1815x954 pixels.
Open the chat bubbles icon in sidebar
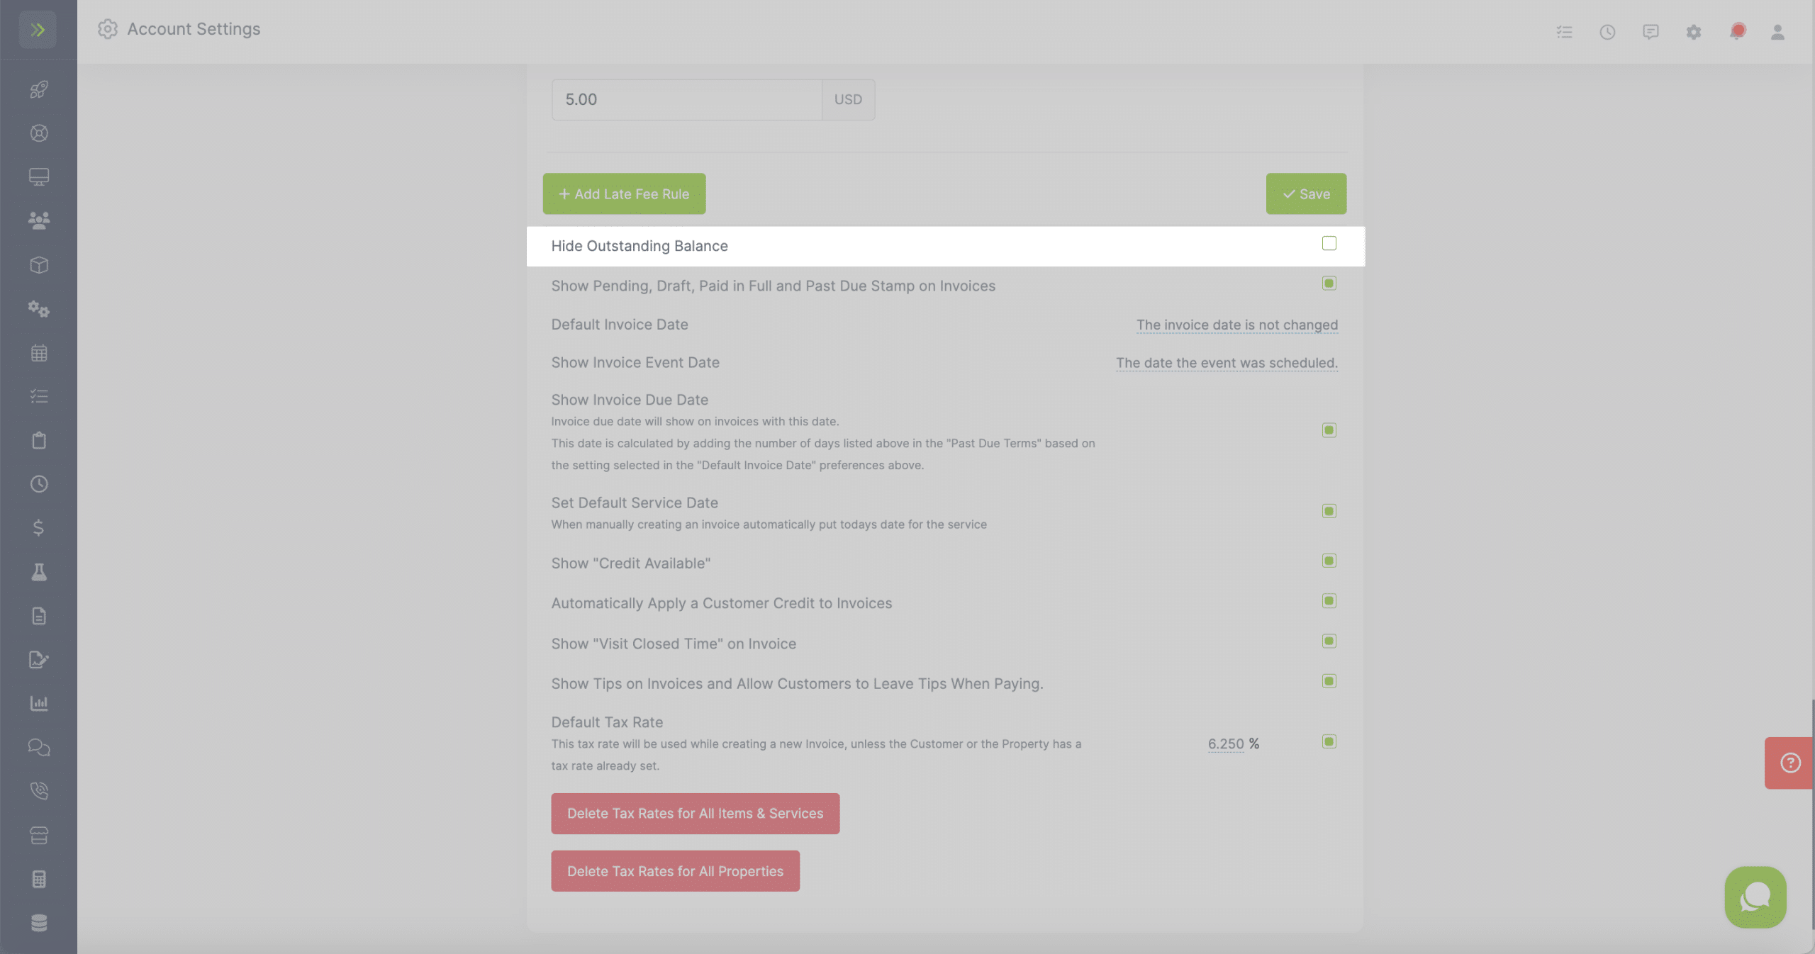39,747
